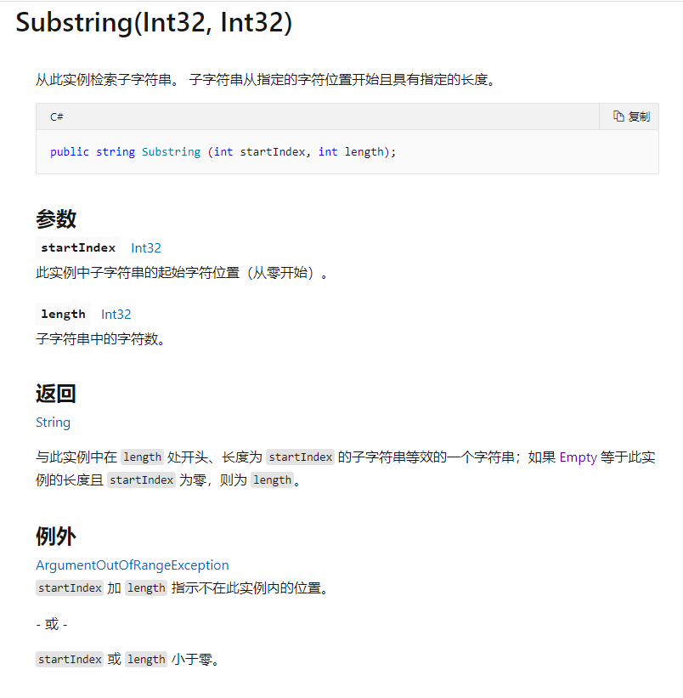Click the text 子字符串中的字符数。
Screen dimensions: 683x698
point(100,339)
